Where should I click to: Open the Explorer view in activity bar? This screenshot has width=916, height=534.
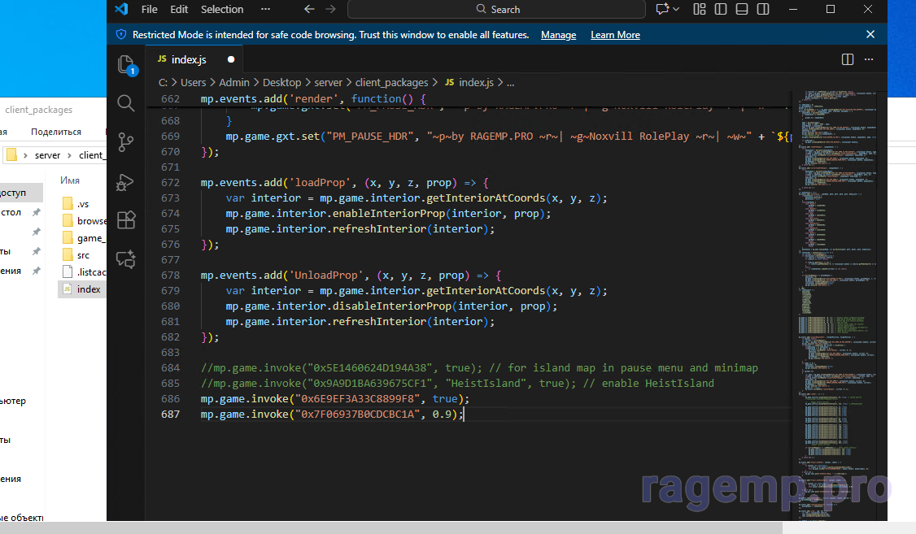(x=126, y=65)
